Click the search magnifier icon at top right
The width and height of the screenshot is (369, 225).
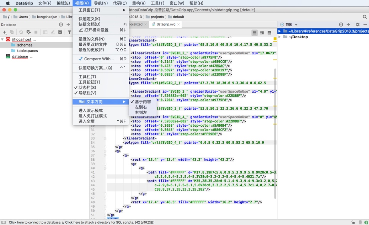tap(365, 17)
